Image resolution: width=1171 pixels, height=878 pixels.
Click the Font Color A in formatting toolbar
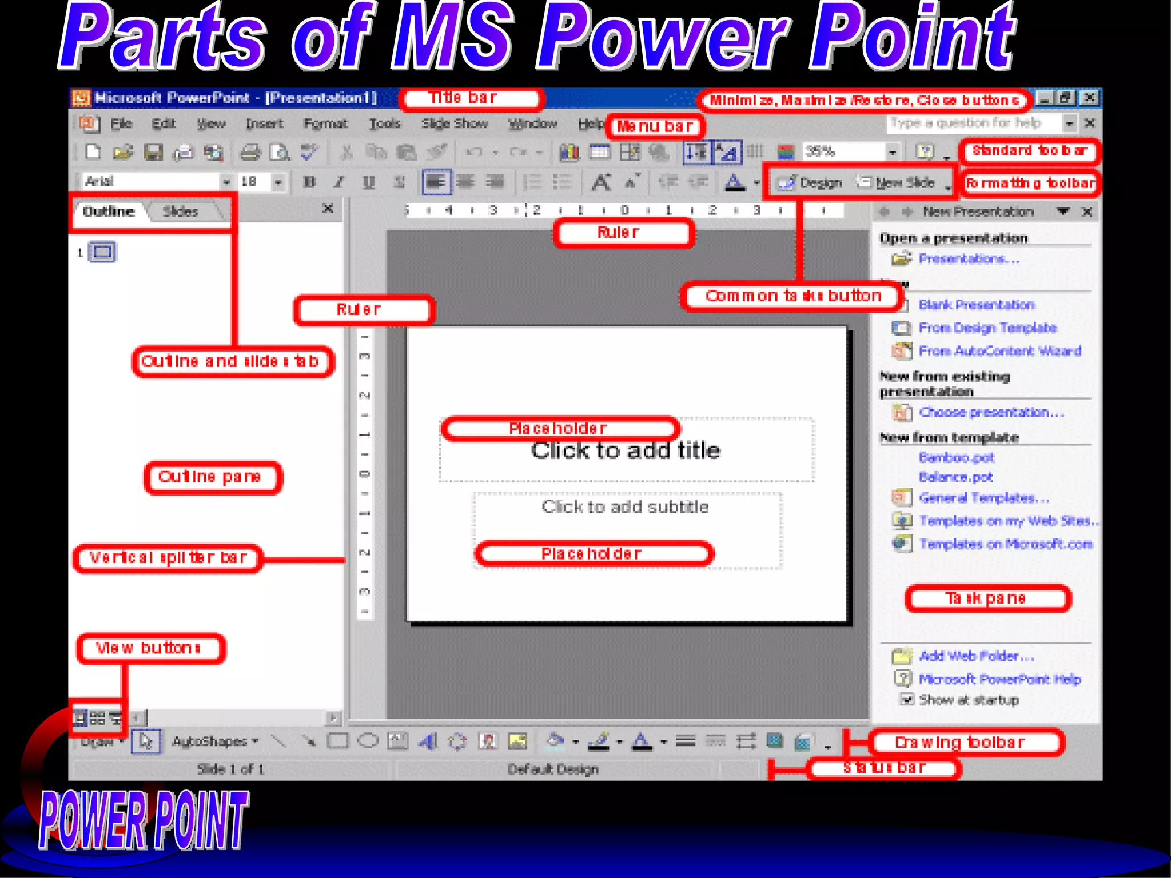(735, 182)
